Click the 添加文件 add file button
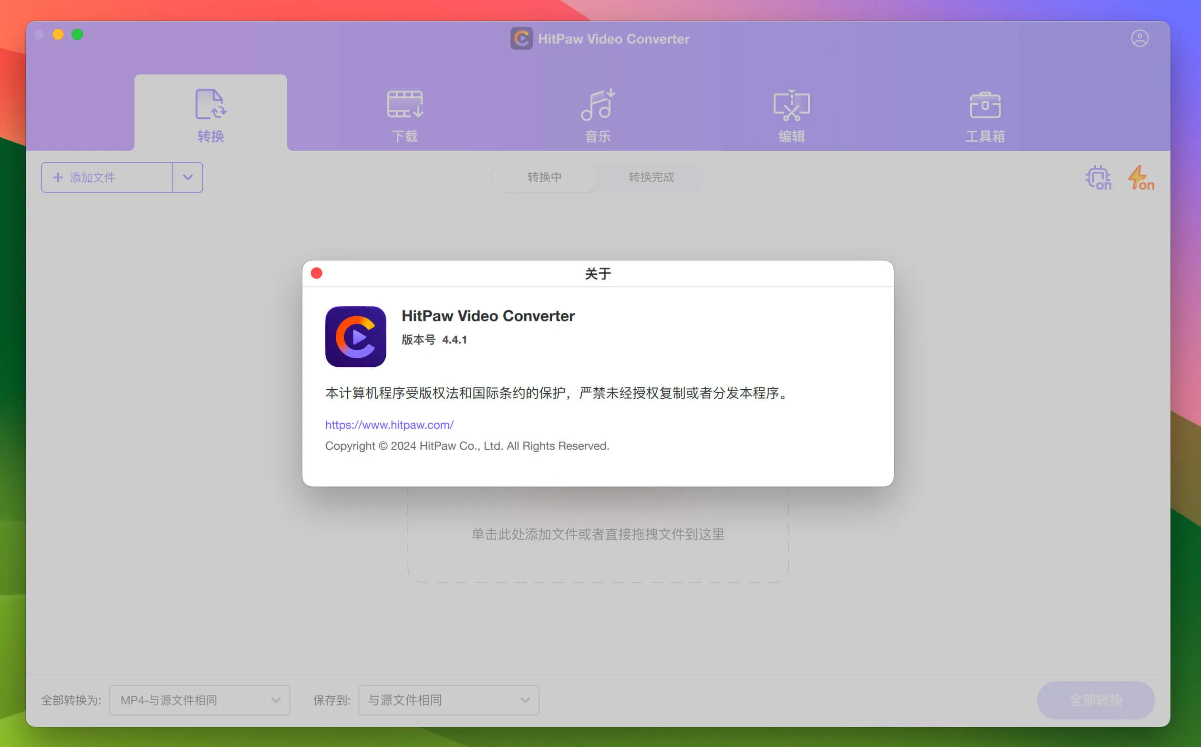 point(107,177)
